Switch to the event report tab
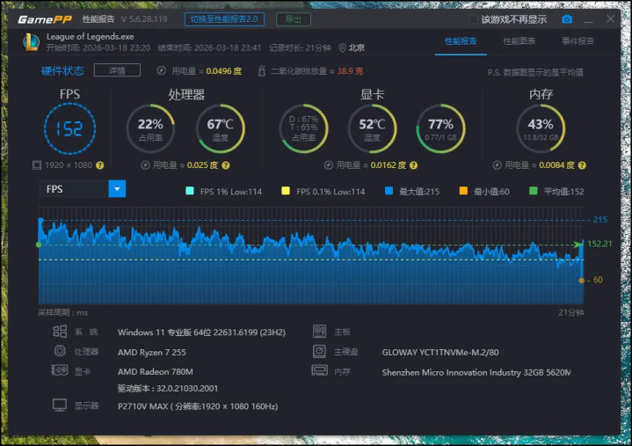Screen dimensions: 632x446 coord(578,41)
